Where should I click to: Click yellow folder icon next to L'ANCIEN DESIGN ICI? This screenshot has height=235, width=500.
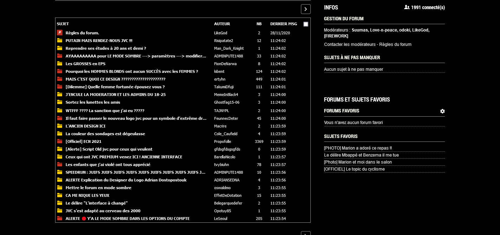60,126
